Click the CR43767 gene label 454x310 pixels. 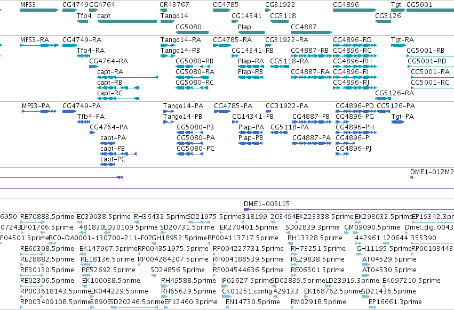[x=174, y=5]
